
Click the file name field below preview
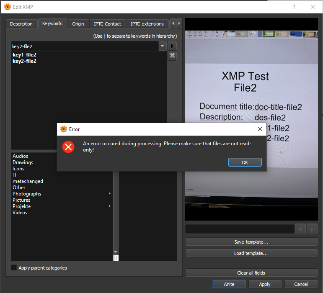pyautogui.click(x=240, y=229)
